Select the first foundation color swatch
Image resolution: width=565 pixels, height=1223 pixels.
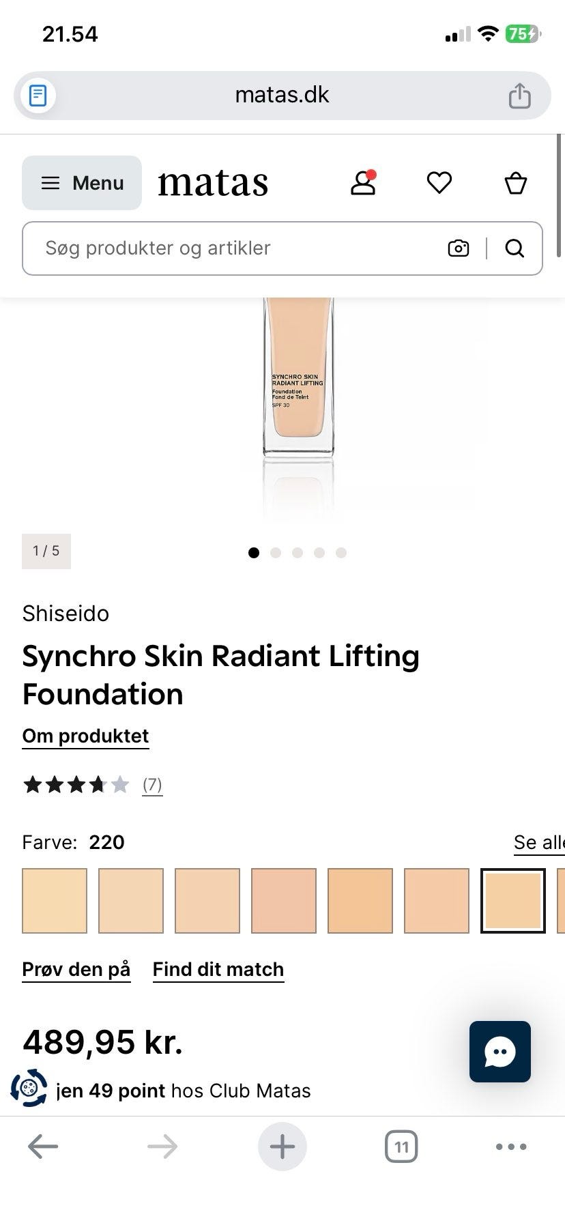coord(55,900)
